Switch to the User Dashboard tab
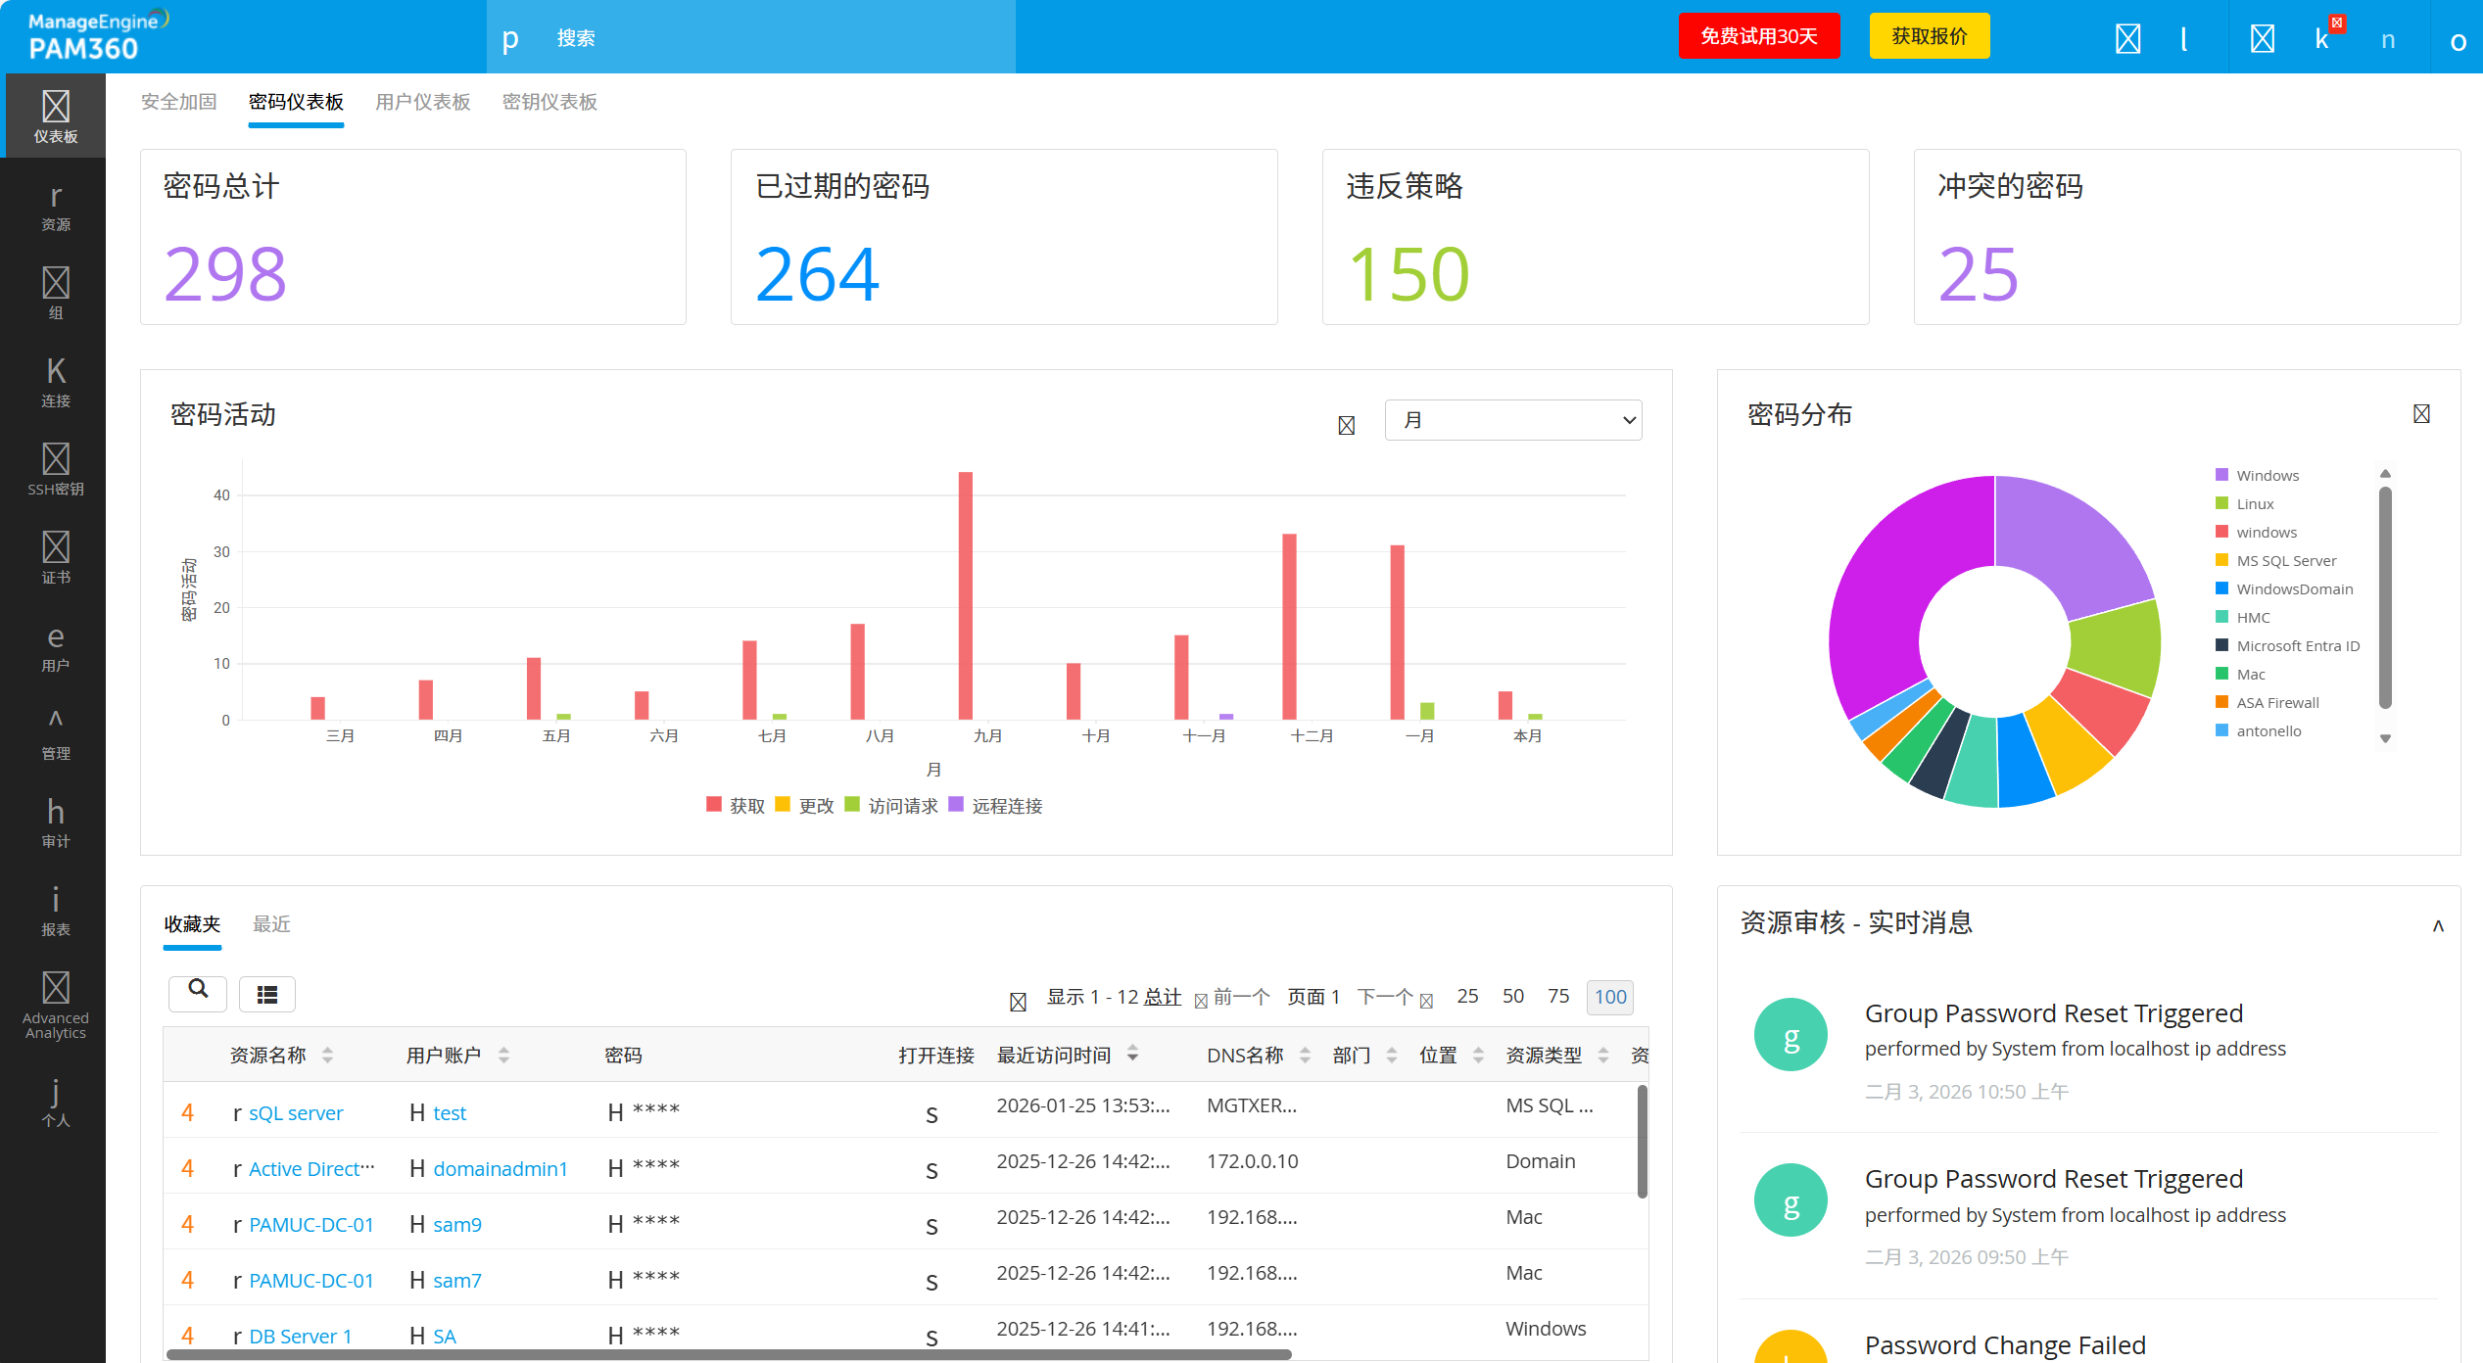 point(422,102)
